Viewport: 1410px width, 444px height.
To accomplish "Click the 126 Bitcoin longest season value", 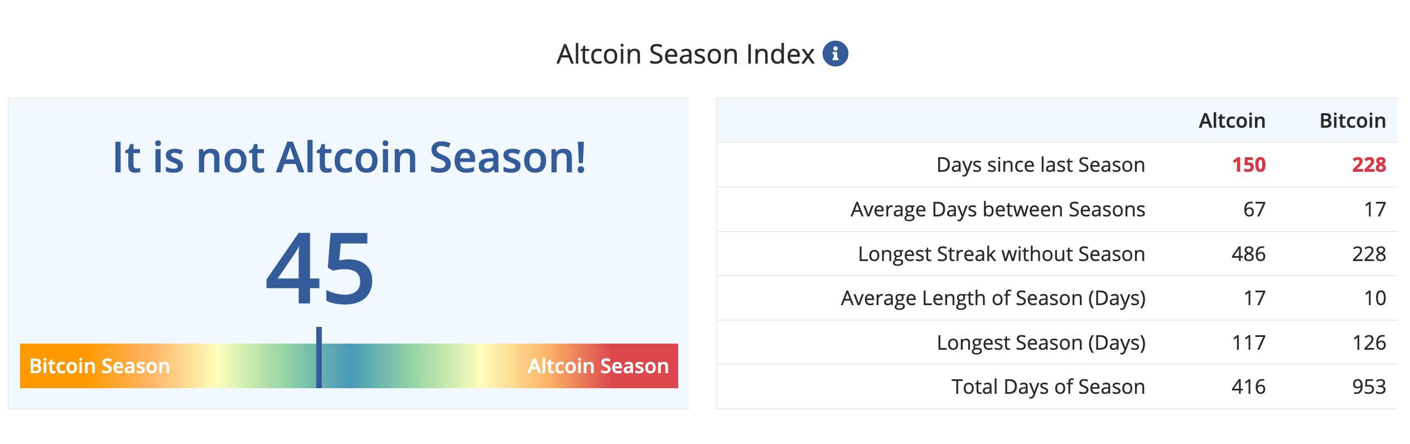I will click(x=1369, y=342).
